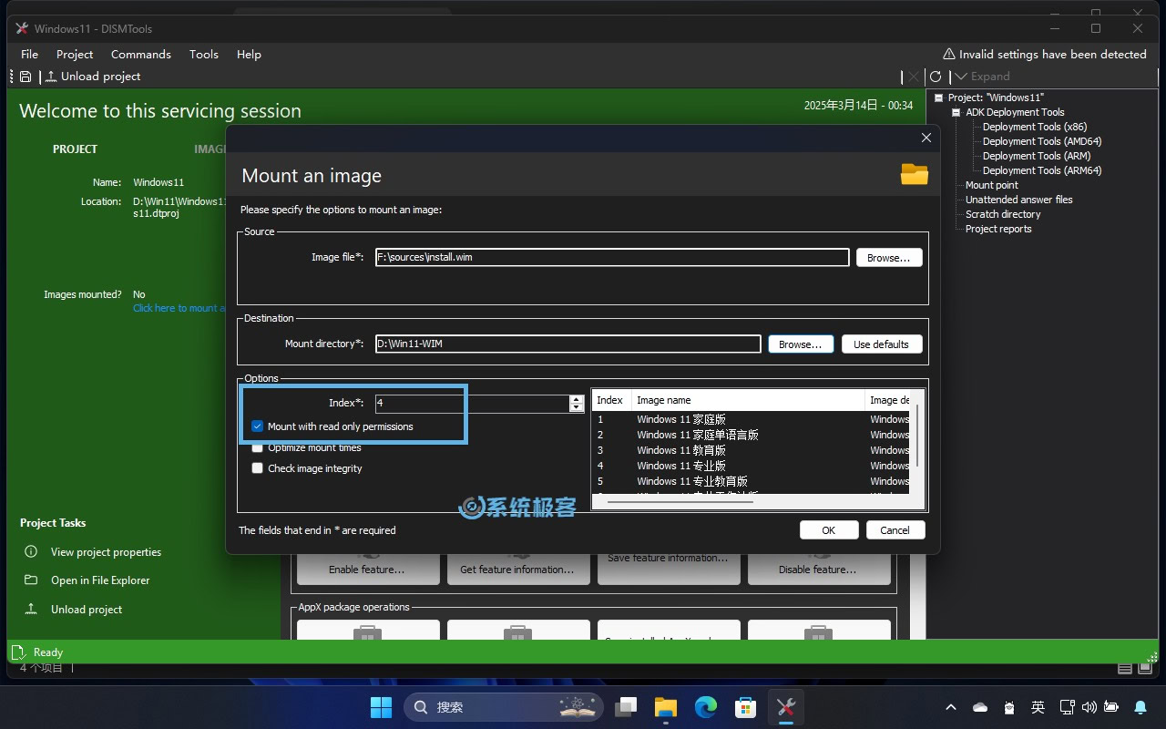Click DISMTools icon in taskbar
This screenshot has height=729, width=1166.
(786, 707)
